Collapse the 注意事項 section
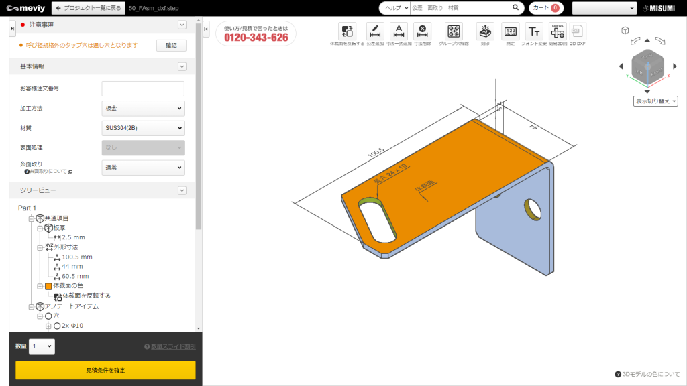Image resolution: width=687 pixels, height=386 pixels. pos(182,25)
